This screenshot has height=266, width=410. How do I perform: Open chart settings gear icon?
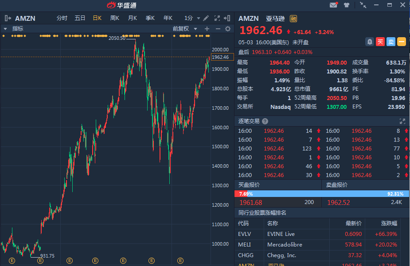pyautogui.click(x=228, y=29)
